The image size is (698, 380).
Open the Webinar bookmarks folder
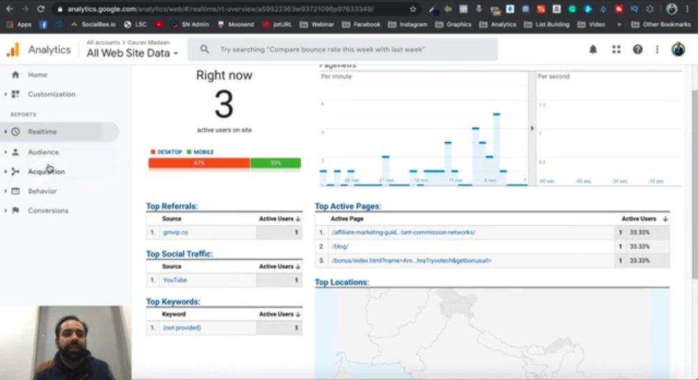point(317,24)
